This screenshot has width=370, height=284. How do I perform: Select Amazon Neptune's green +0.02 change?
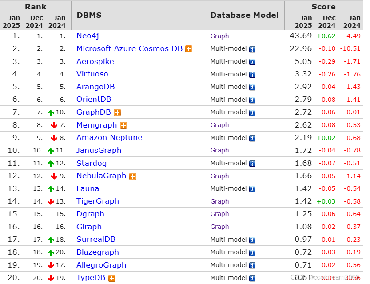326,138
